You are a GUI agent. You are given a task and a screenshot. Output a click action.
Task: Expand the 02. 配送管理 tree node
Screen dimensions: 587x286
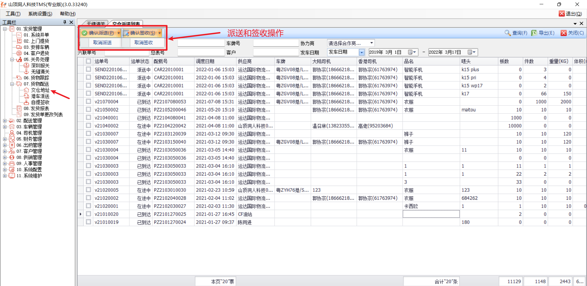tap(5, 121)
